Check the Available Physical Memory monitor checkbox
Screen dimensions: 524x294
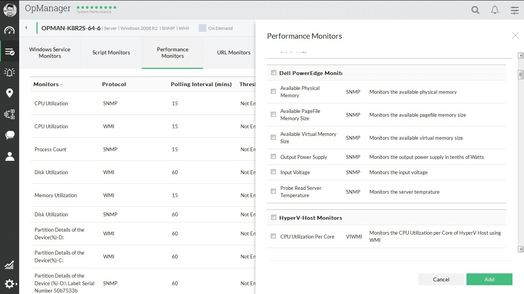click(274, 91)
